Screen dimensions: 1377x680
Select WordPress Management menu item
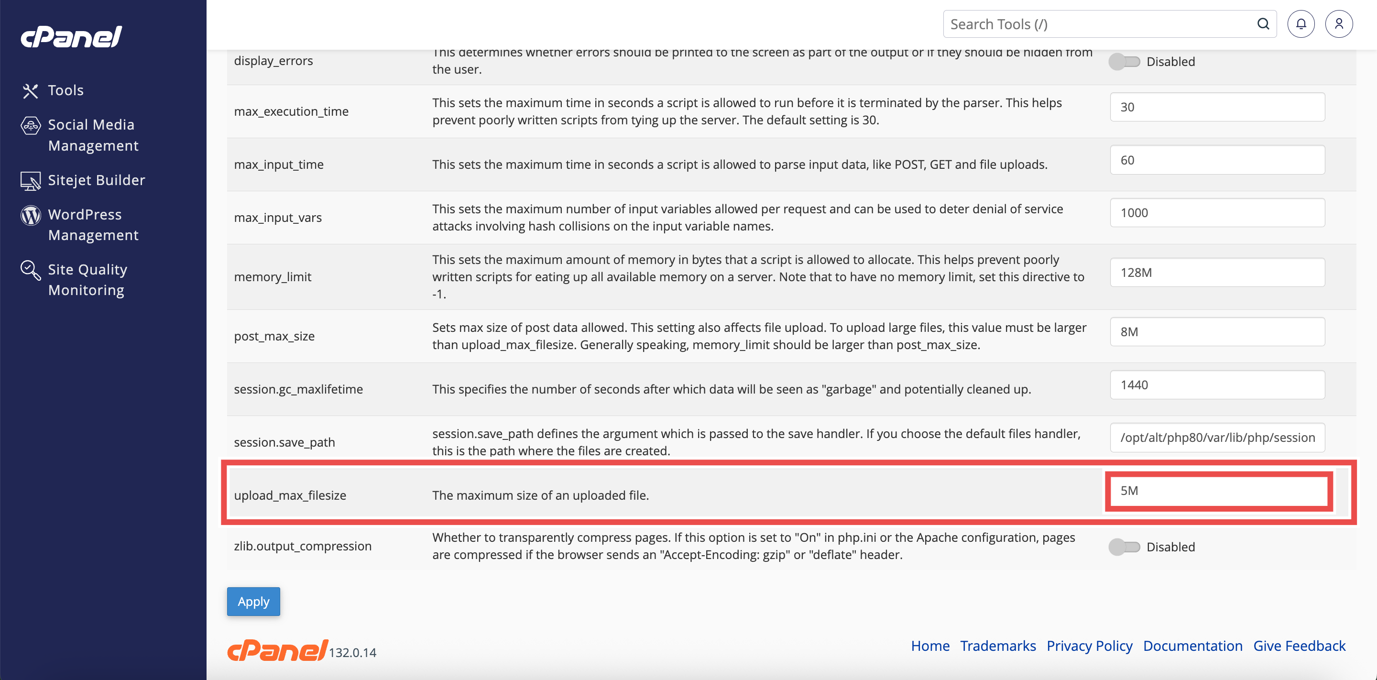[x=93, y=225]
